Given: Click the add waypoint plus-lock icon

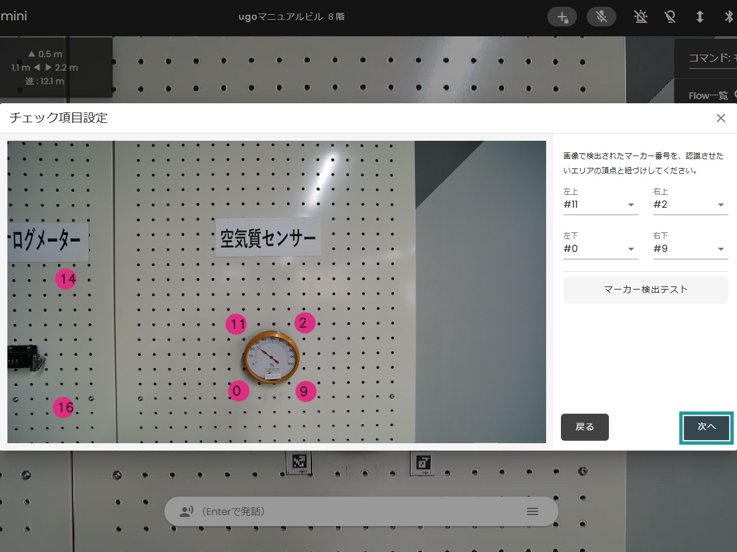Looking at the screenshot, I should point(562,17).
